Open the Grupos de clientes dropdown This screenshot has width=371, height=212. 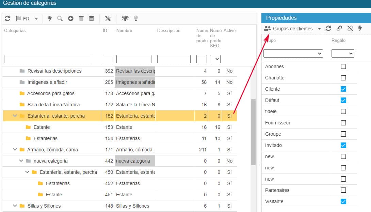[293, 29]
